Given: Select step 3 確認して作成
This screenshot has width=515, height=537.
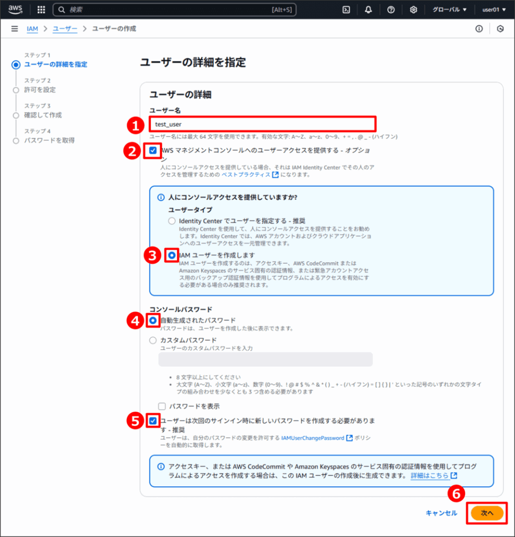Looking at the screenshot, I should click(x=43, y=115).
